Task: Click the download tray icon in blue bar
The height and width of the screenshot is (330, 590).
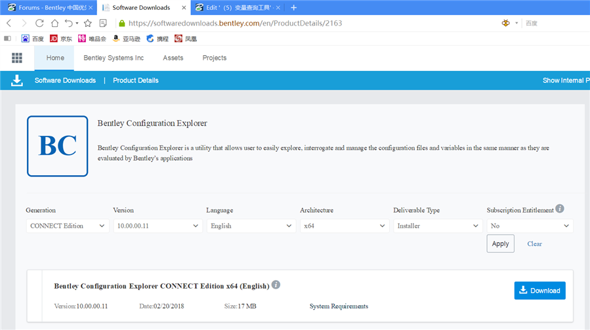Action: [x=17, y=80]
